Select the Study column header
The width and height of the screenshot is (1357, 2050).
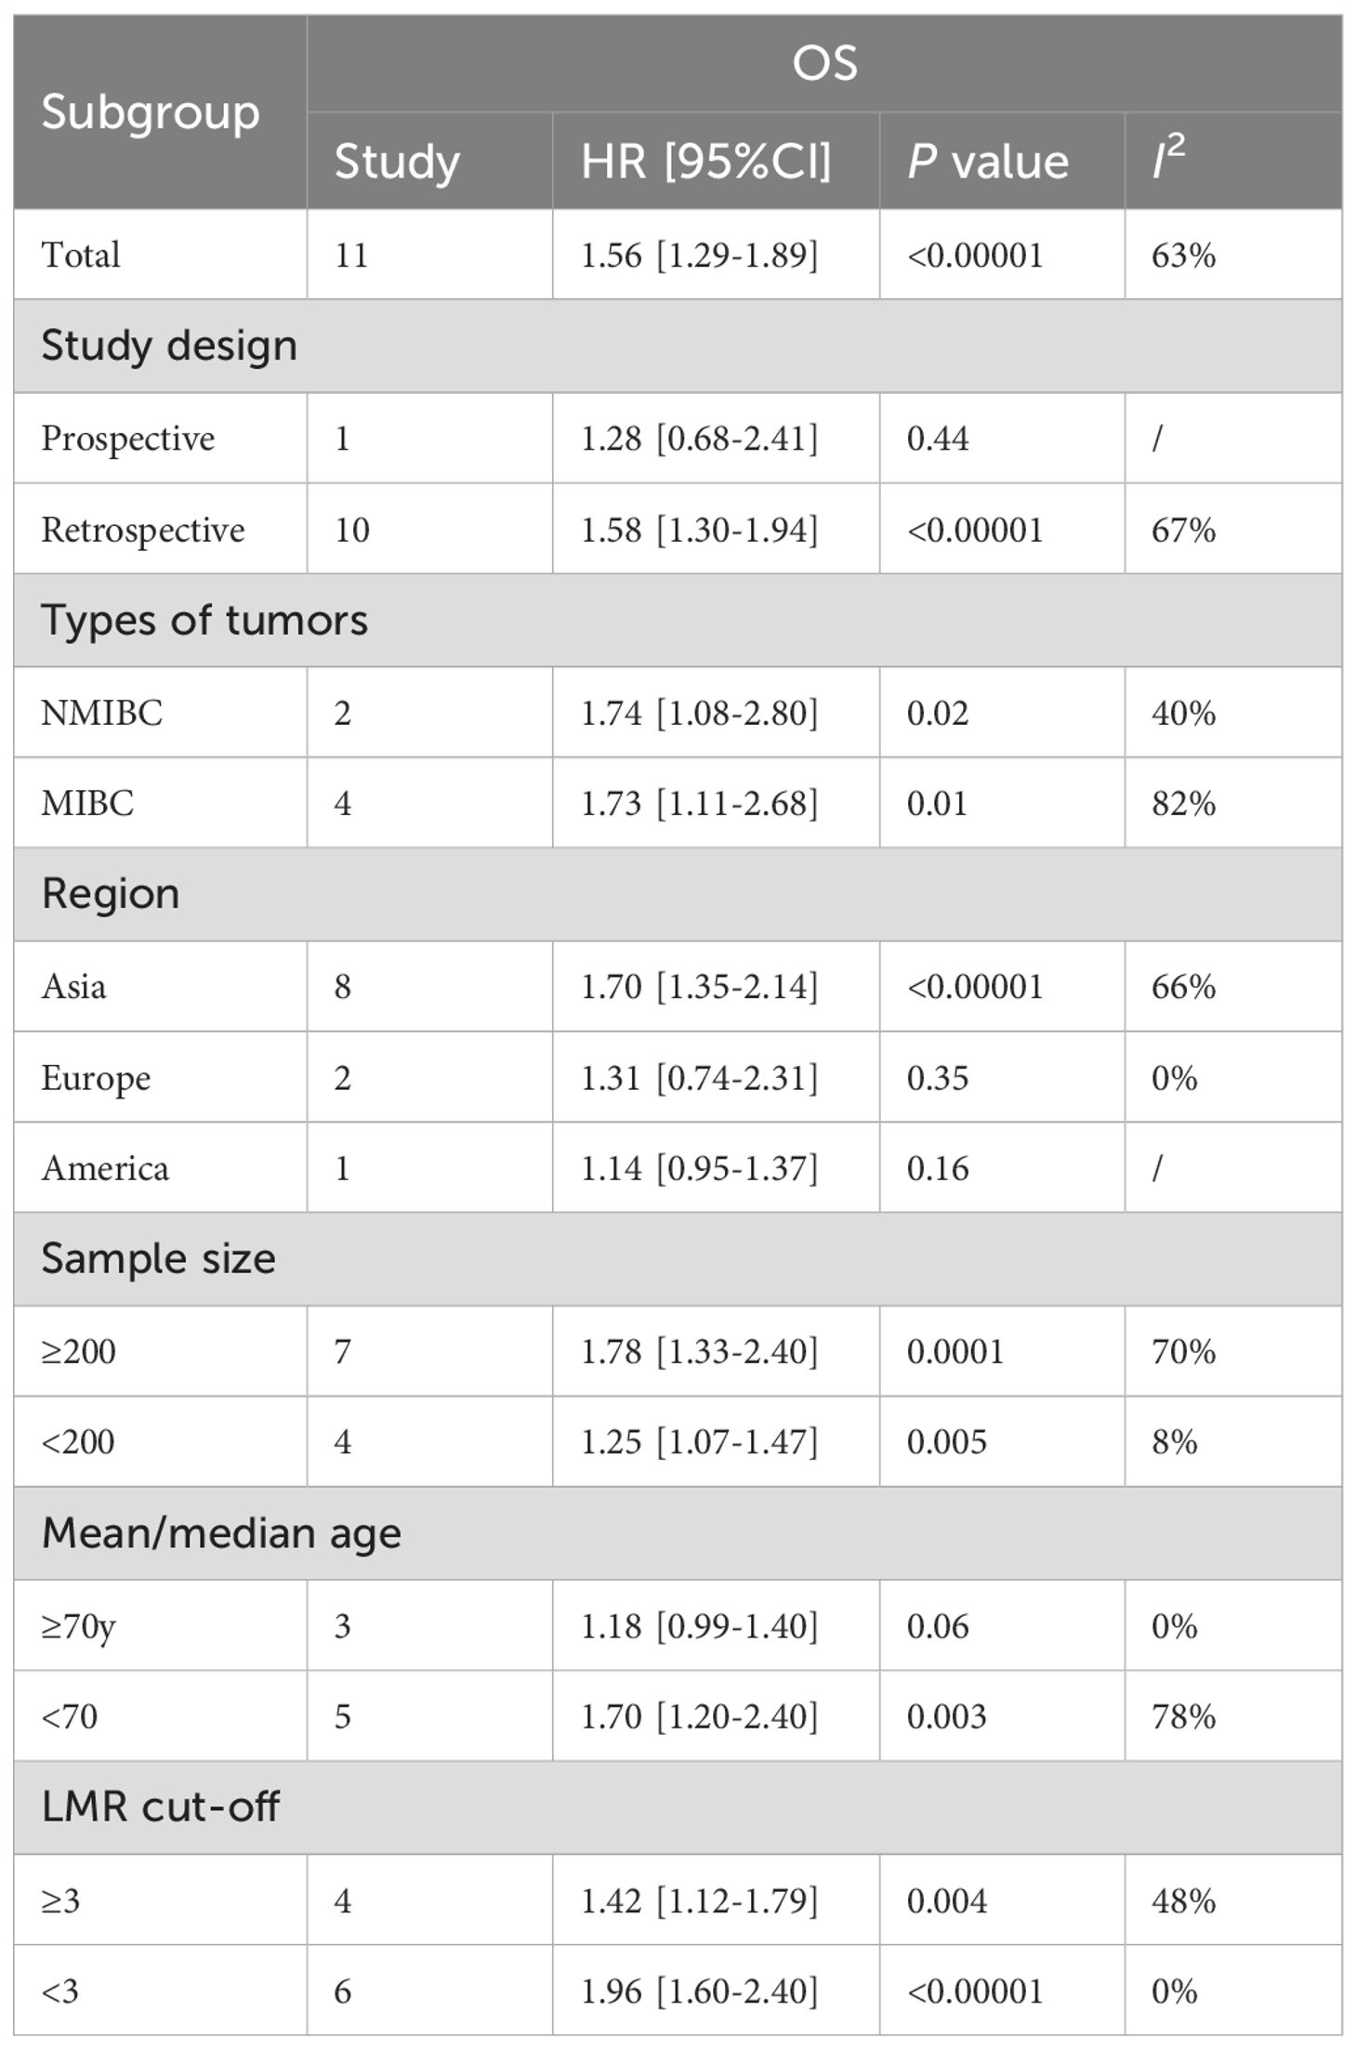[x=397, y=162]
